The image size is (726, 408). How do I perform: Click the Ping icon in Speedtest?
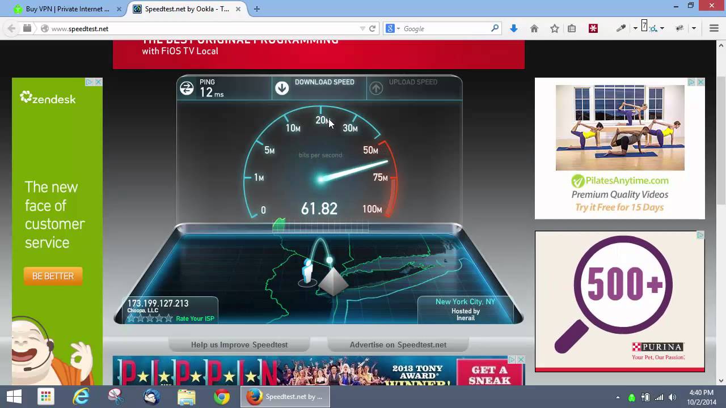pyautogui.click(x=187, y=88)
